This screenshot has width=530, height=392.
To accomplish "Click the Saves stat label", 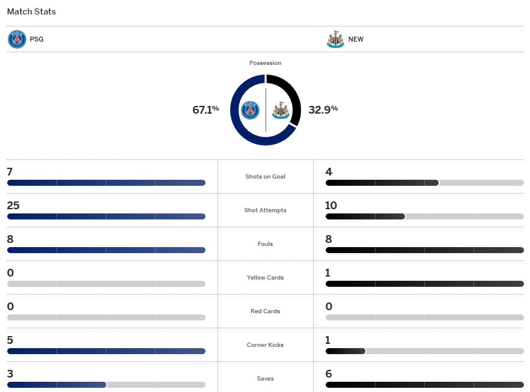I will [265, 379].
